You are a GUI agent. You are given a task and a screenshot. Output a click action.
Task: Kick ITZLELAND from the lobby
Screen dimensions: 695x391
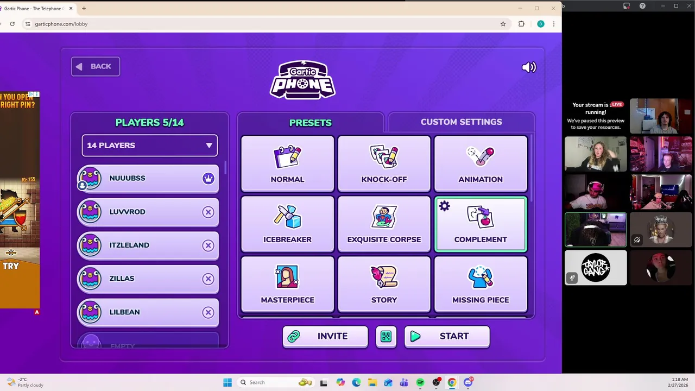coord(208,245)
